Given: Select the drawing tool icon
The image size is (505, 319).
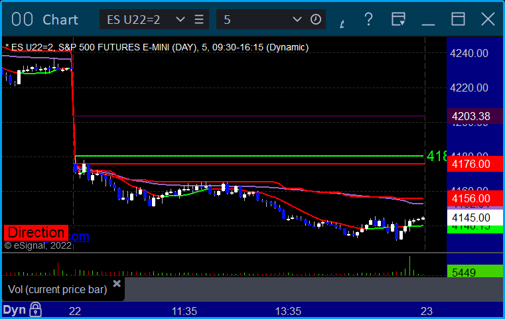Looking at the screenshot, I should [342, 23].
